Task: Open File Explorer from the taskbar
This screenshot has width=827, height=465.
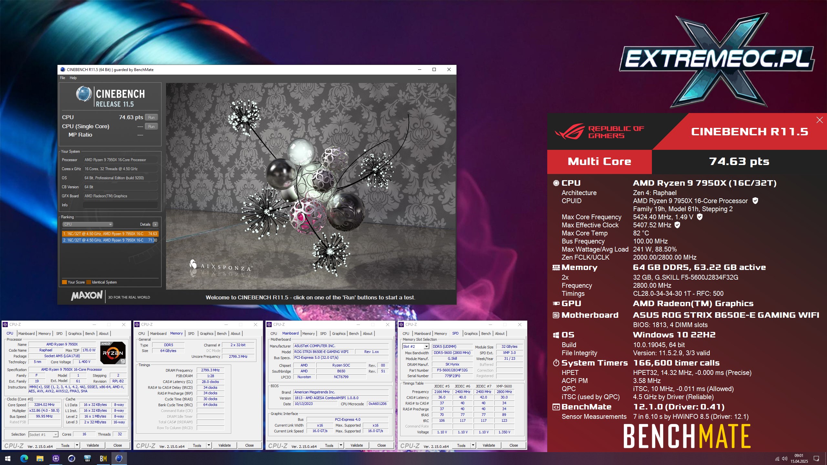Action: coord(40,458)
